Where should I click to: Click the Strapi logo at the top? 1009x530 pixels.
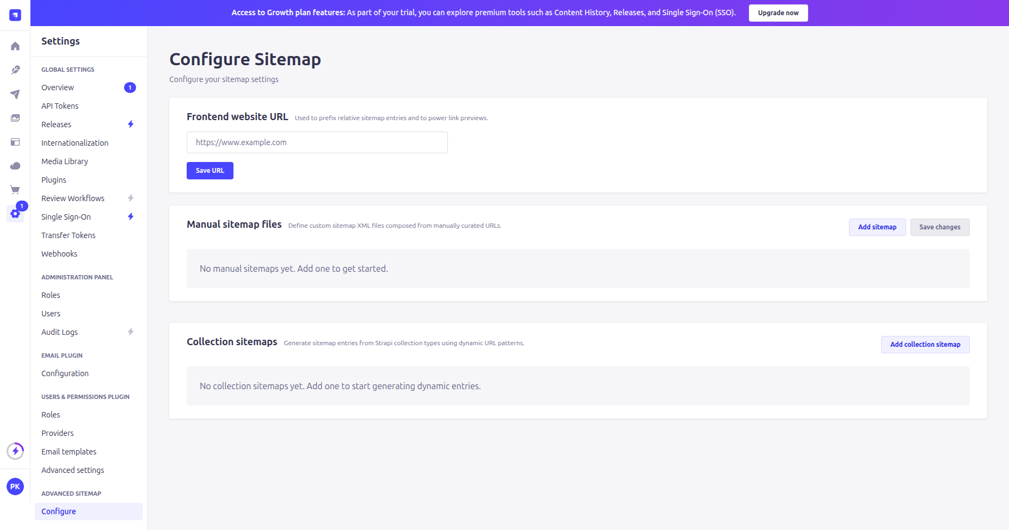(x=15, y=14)
